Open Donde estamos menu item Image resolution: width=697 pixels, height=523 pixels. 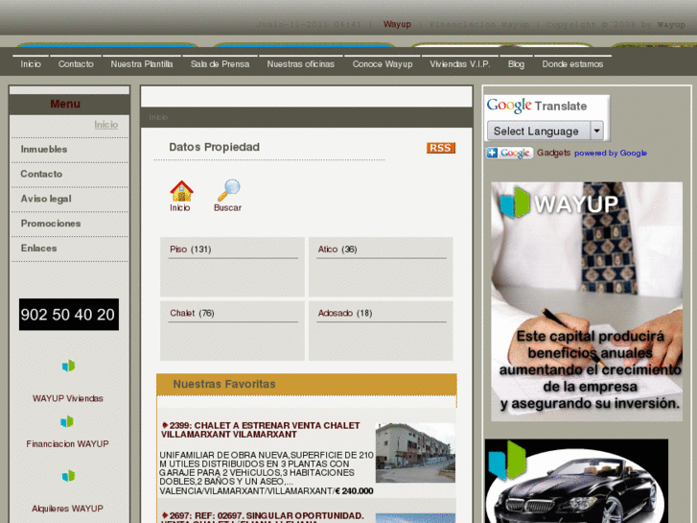pyautogui.click(x=572, y=64)
